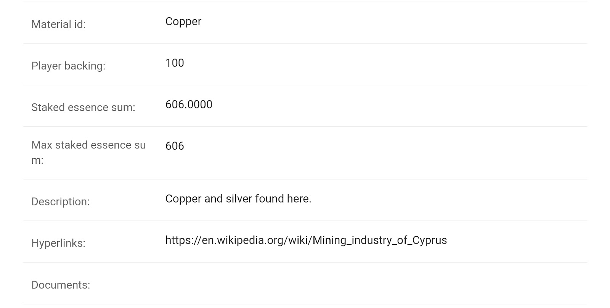Select the Player backing value 100
Viewport: 610px width, 308px height.
[175, 63]
